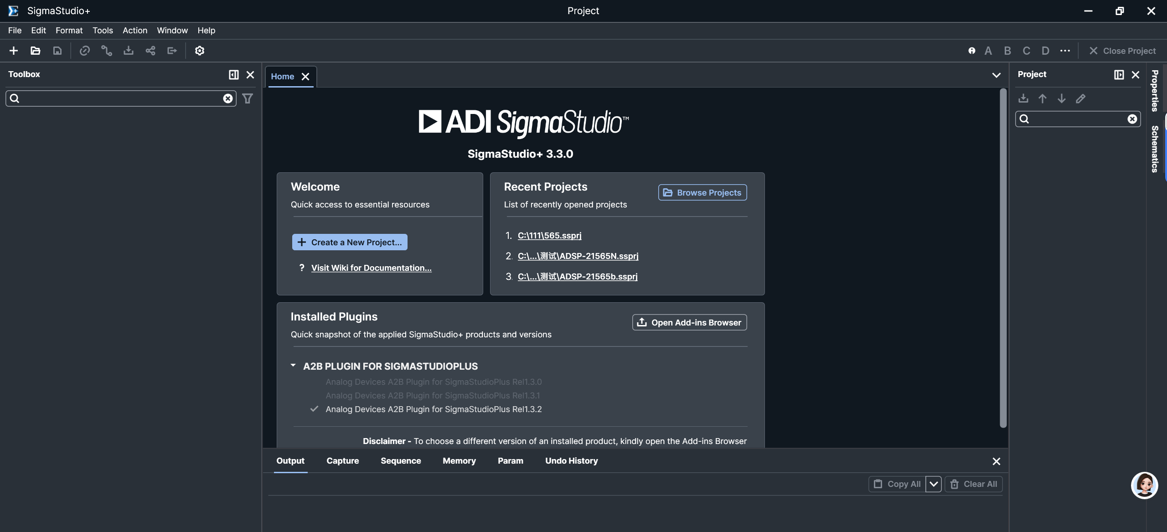Click the pencil edit icon in Project panel
The image size is (1167, 532).
click(1081, 98)
